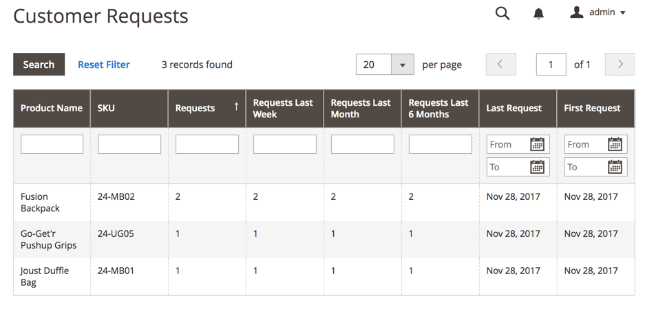The width and height of the screenshot is (645, 320).
Task: Expand the per page dropdown arrow
Action: tap(402, 65)
